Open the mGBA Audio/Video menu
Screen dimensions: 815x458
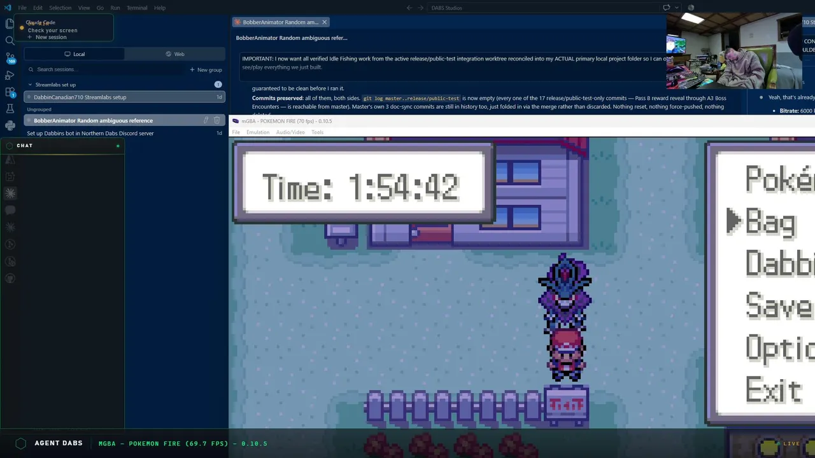pyautogui.click(x=290, y=132)
